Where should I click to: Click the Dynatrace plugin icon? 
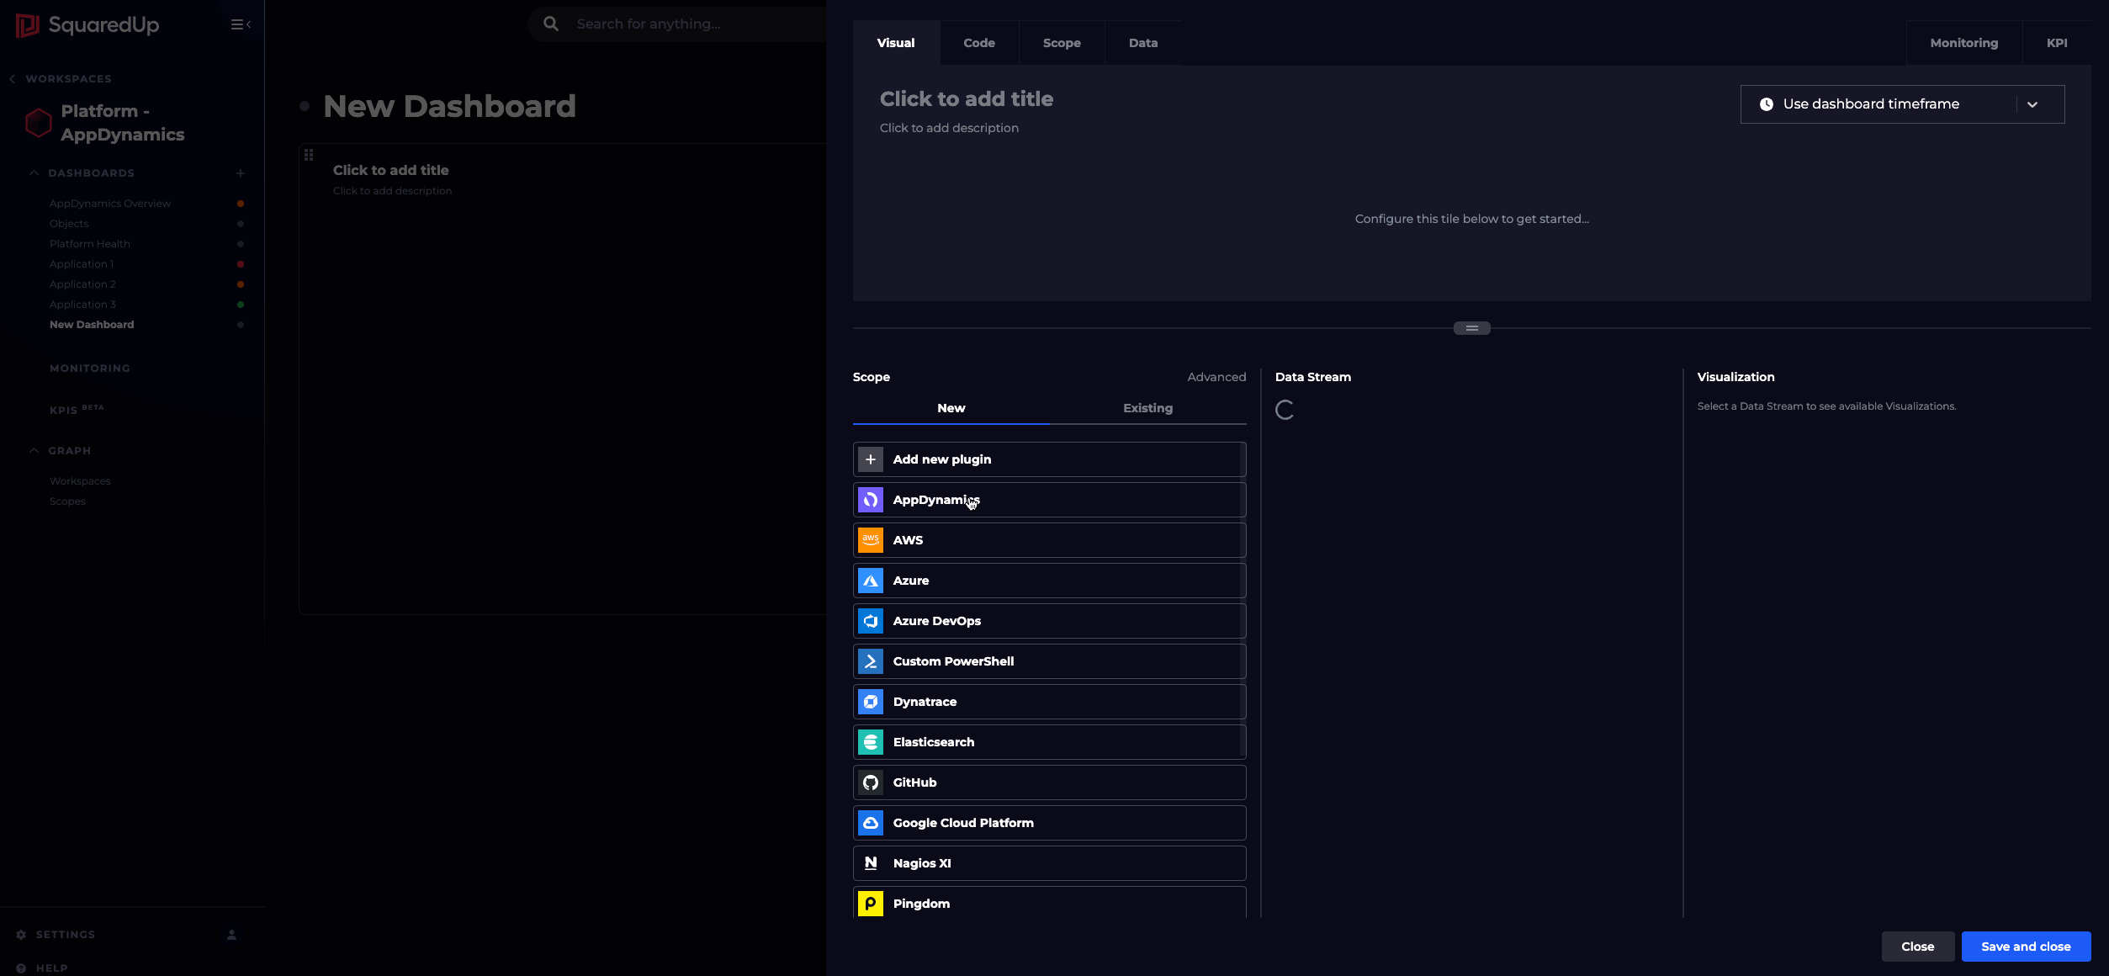[870, 700]
